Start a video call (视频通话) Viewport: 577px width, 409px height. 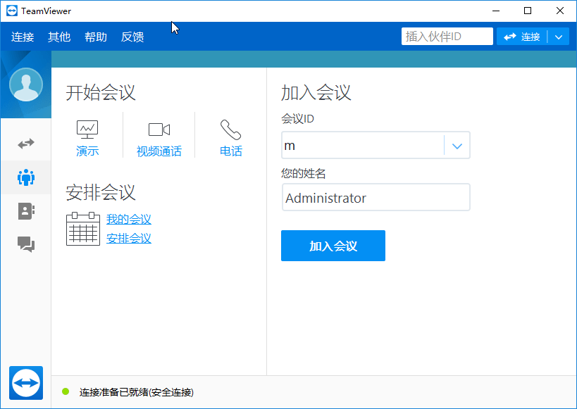(x=159, y=138)
